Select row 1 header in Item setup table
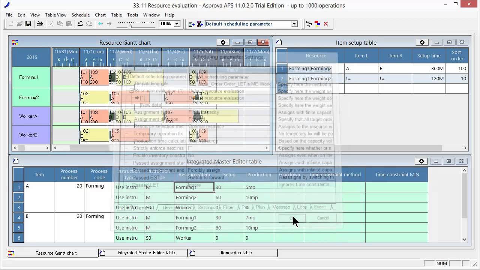This screenshot has width=480, height=270. (282, 69)
